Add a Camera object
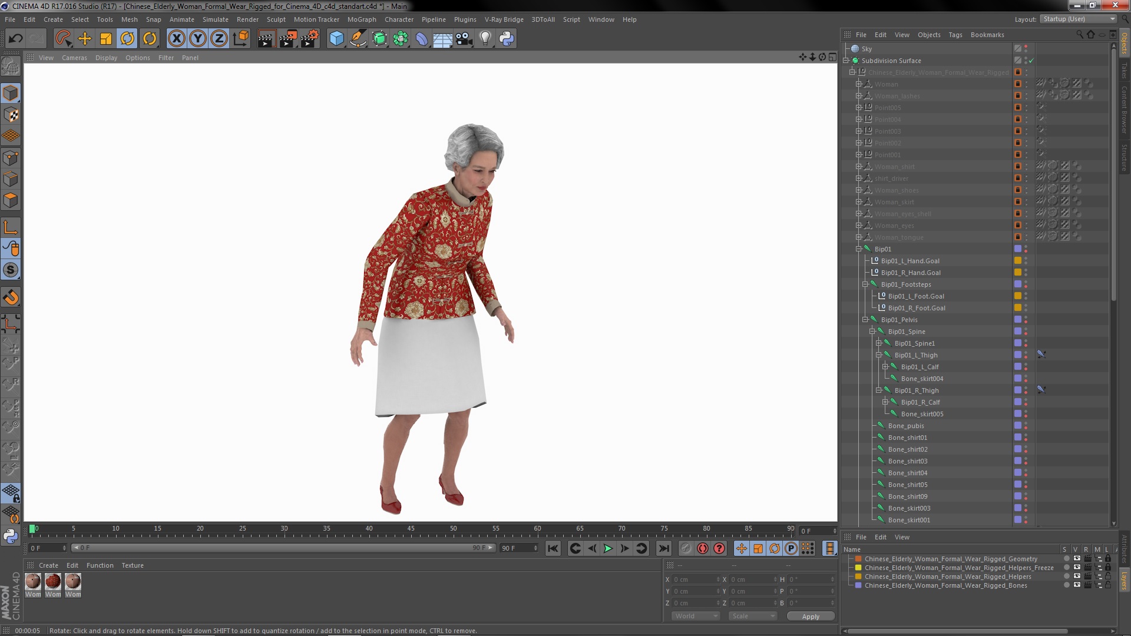The image size is (1131, 636). tap(464, 39)
